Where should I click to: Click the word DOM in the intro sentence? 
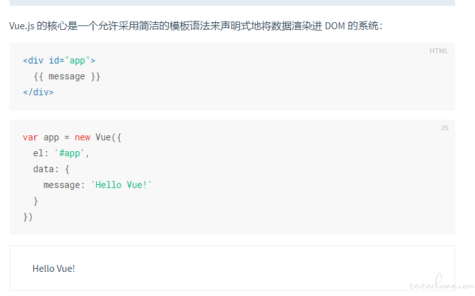click(335, 26)
